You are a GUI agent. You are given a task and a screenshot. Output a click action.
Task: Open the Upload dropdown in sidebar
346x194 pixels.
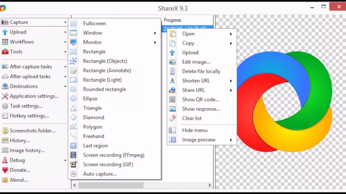[x=65, y=32]
